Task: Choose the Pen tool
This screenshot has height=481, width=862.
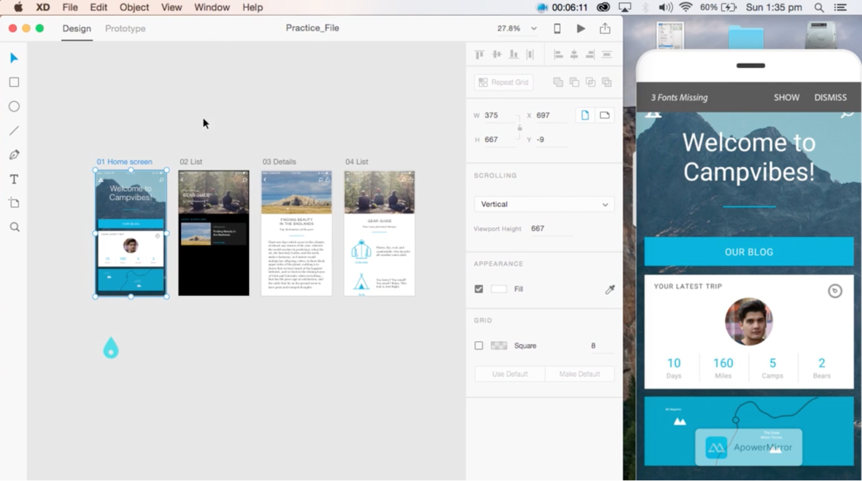Action: pos(14,154)
